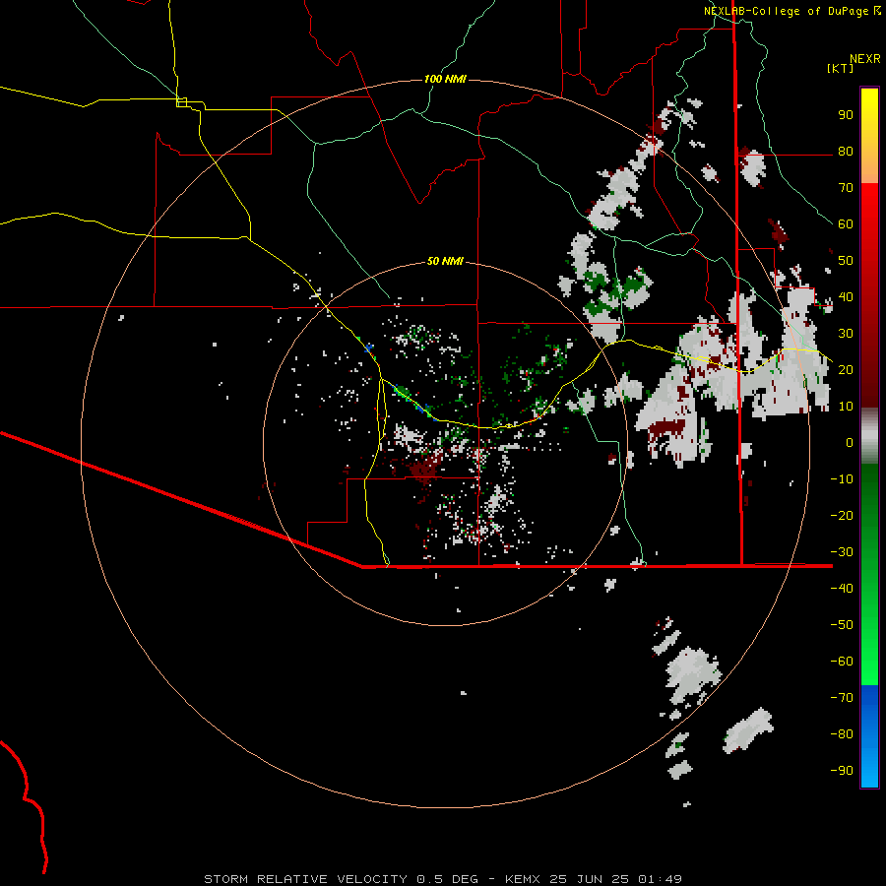The height and width of the screenshot is (886, 886).
Task: Click the 01:49 timestamp in caption
Action: coord(660,879)
